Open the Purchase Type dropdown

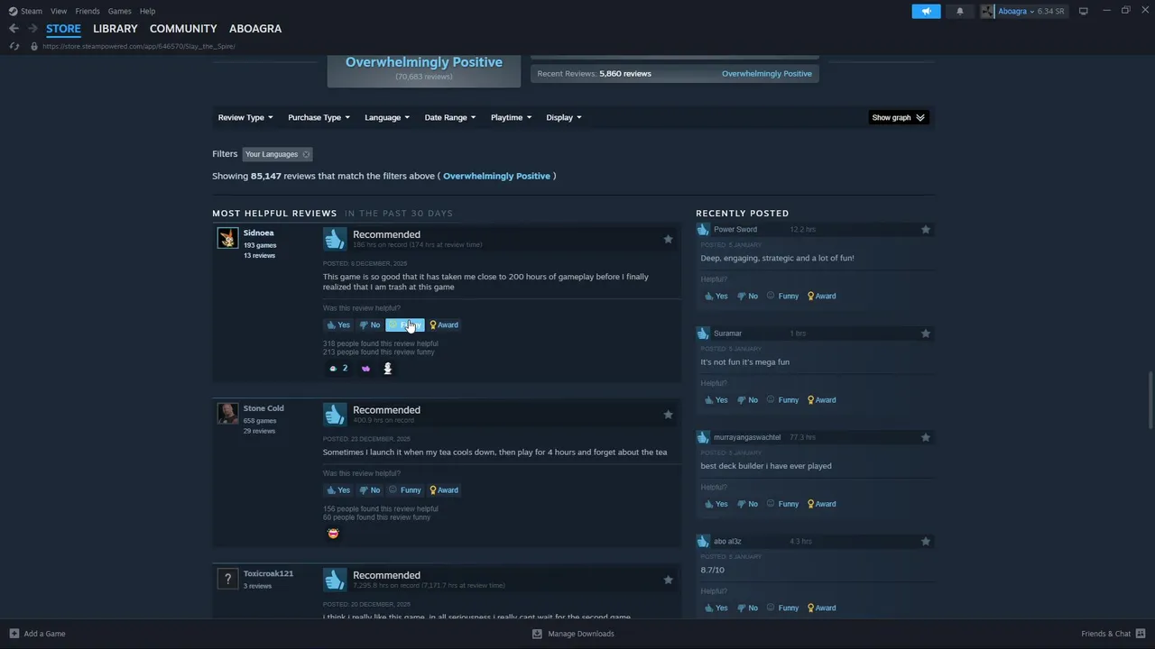(319, 118)
